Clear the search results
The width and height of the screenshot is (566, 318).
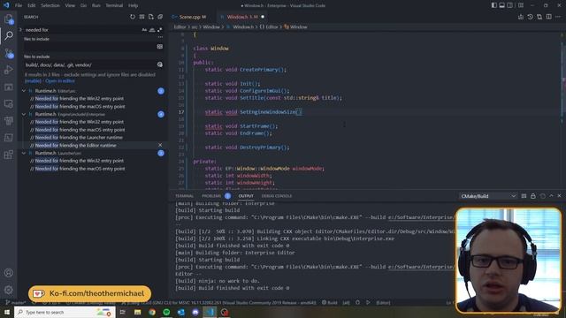(141, 17)
